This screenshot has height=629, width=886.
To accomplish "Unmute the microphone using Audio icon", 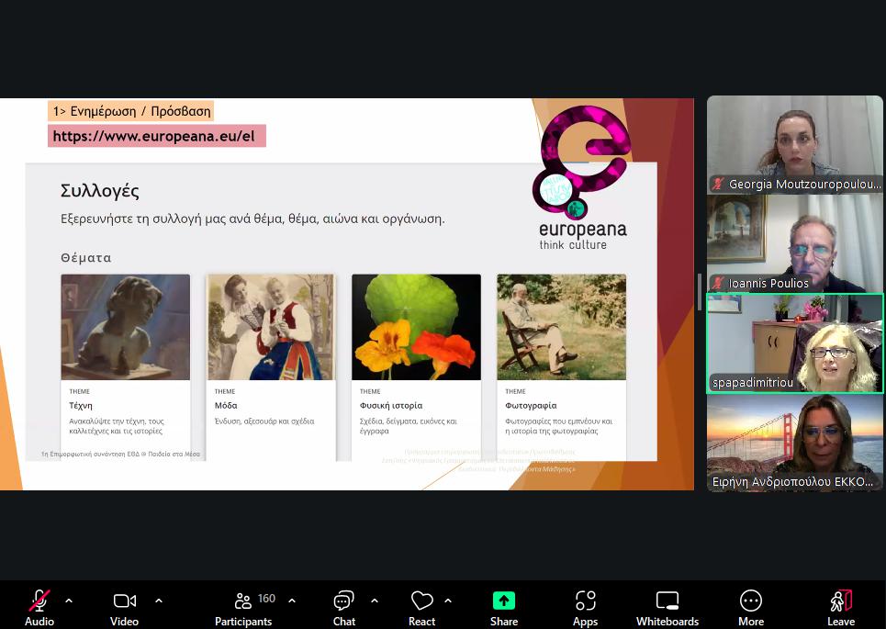I will tap(39, 601).
